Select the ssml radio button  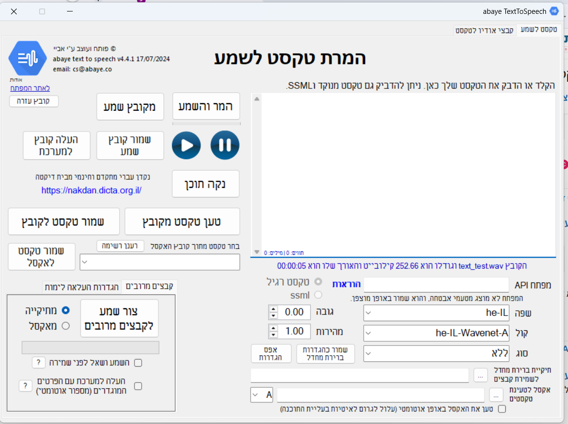(x=318, y=295)
